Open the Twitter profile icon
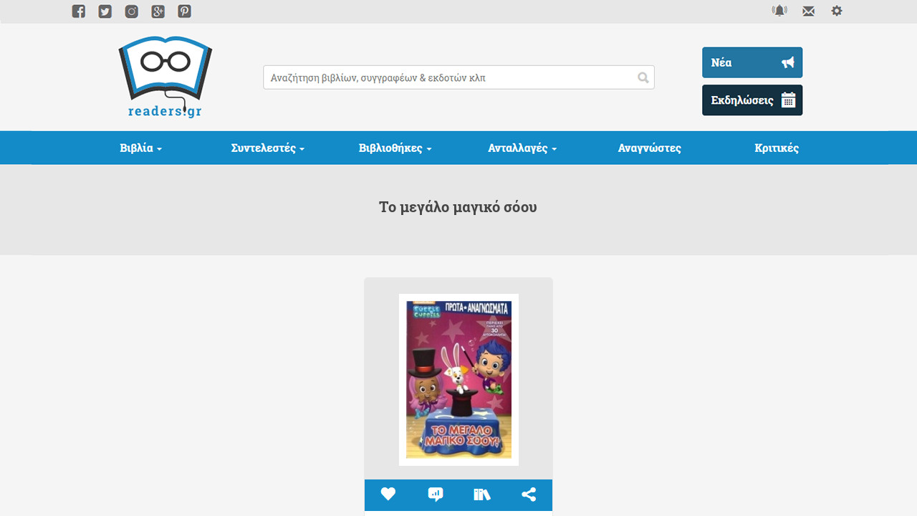 coord(105,11)
